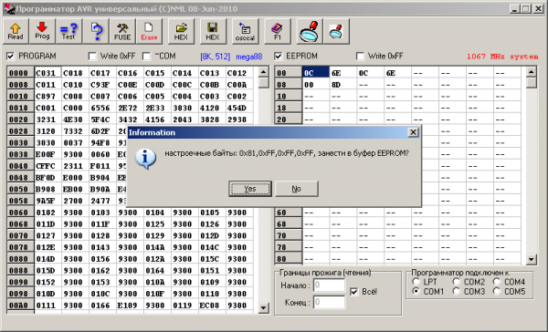Toggle the Всё checkbox
The width and height of the screenshot is (548, 332).
click(354, 292)
